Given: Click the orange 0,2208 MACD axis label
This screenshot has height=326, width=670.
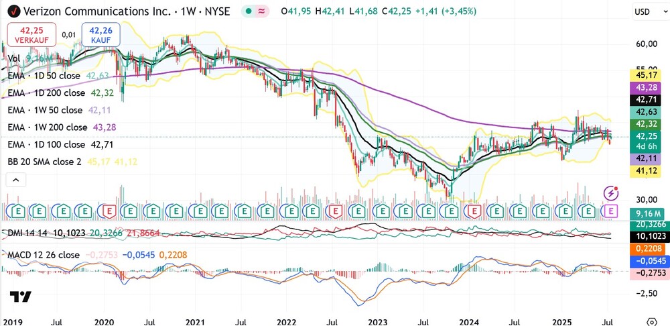Looking at the screenshot, I should pyautogui.click(x=646, y=249).
